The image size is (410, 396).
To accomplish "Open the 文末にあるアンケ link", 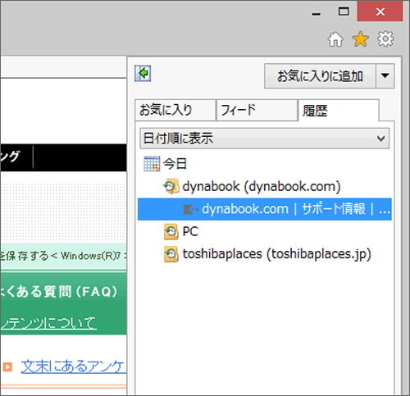I will click(x=73, y=366).
